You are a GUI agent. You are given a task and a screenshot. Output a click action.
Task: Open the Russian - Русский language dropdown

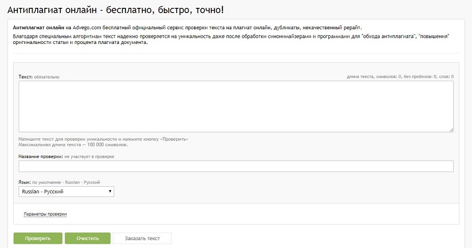coord(66,191)
